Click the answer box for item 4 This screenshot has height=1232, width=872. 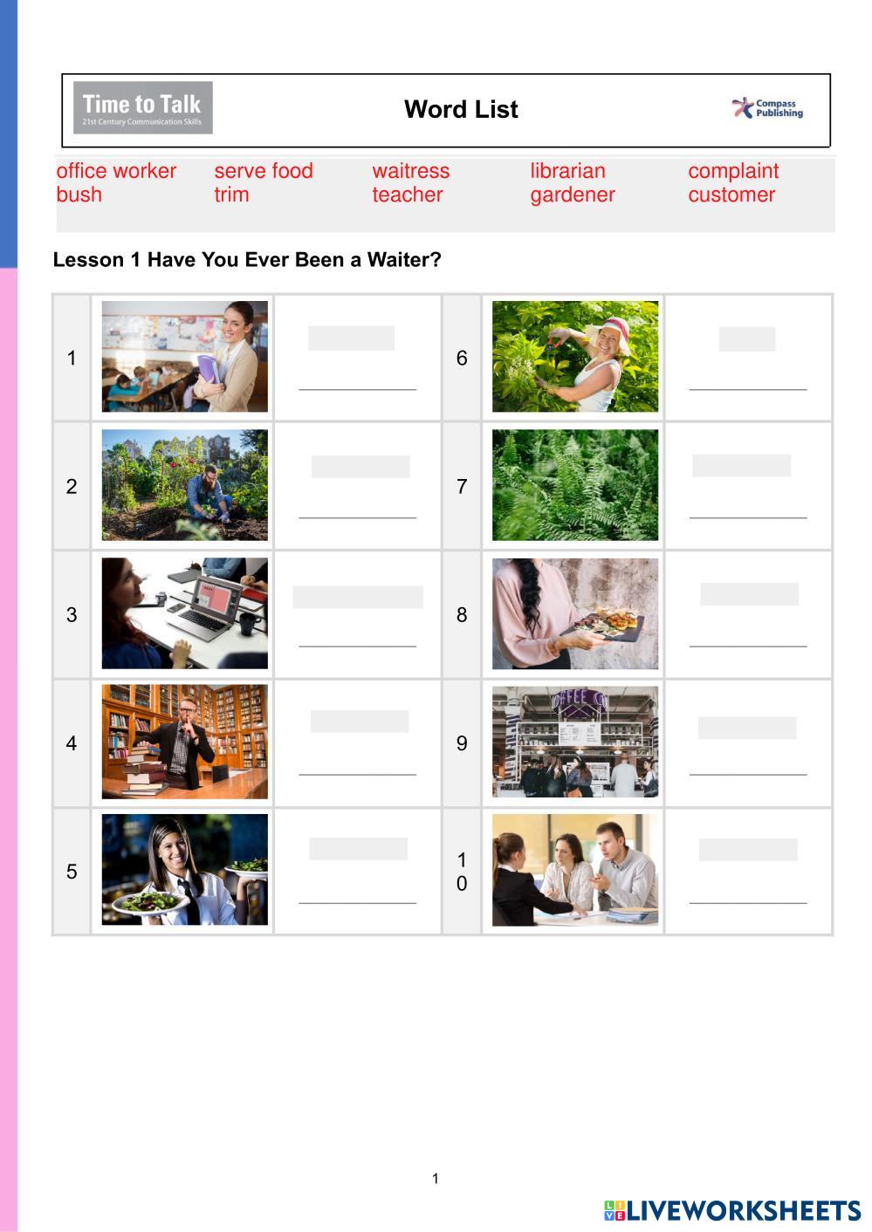click(360, 722)
